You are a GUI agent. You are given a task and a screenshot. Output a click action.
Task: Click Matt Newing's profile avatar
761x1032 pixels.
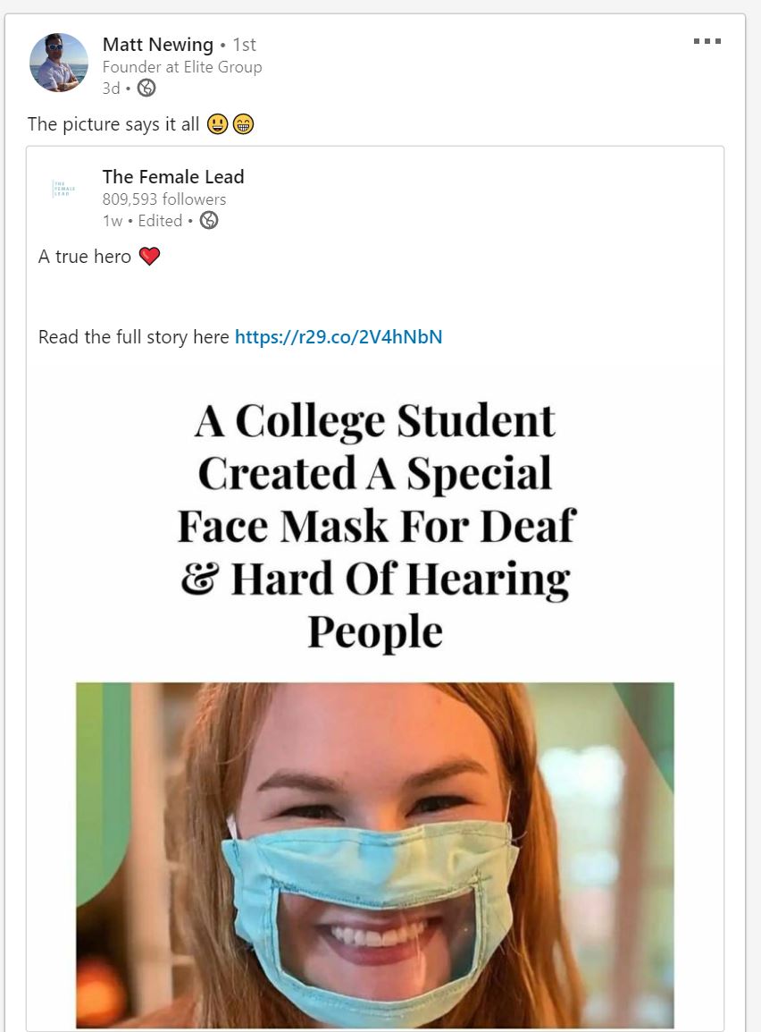(59, 63)
